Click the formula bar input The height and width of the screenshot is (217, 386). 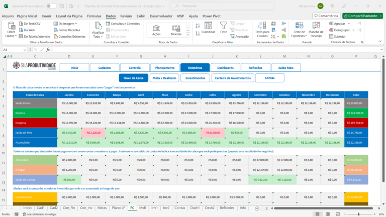[x=217, y=50]
